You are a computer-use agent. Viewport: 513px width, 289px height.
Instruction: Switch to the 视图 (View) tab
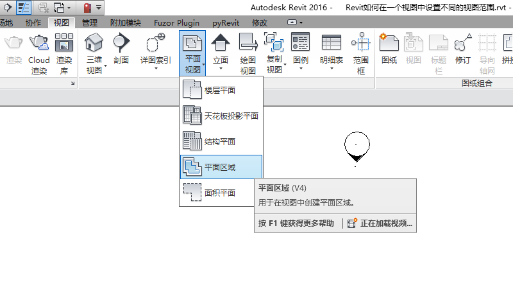tap(61, 22)
